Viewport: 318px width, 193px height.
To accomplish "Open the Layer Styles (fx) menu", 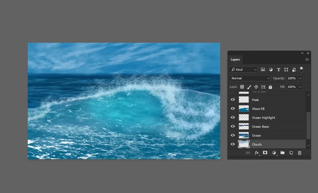I will (257, 153).
